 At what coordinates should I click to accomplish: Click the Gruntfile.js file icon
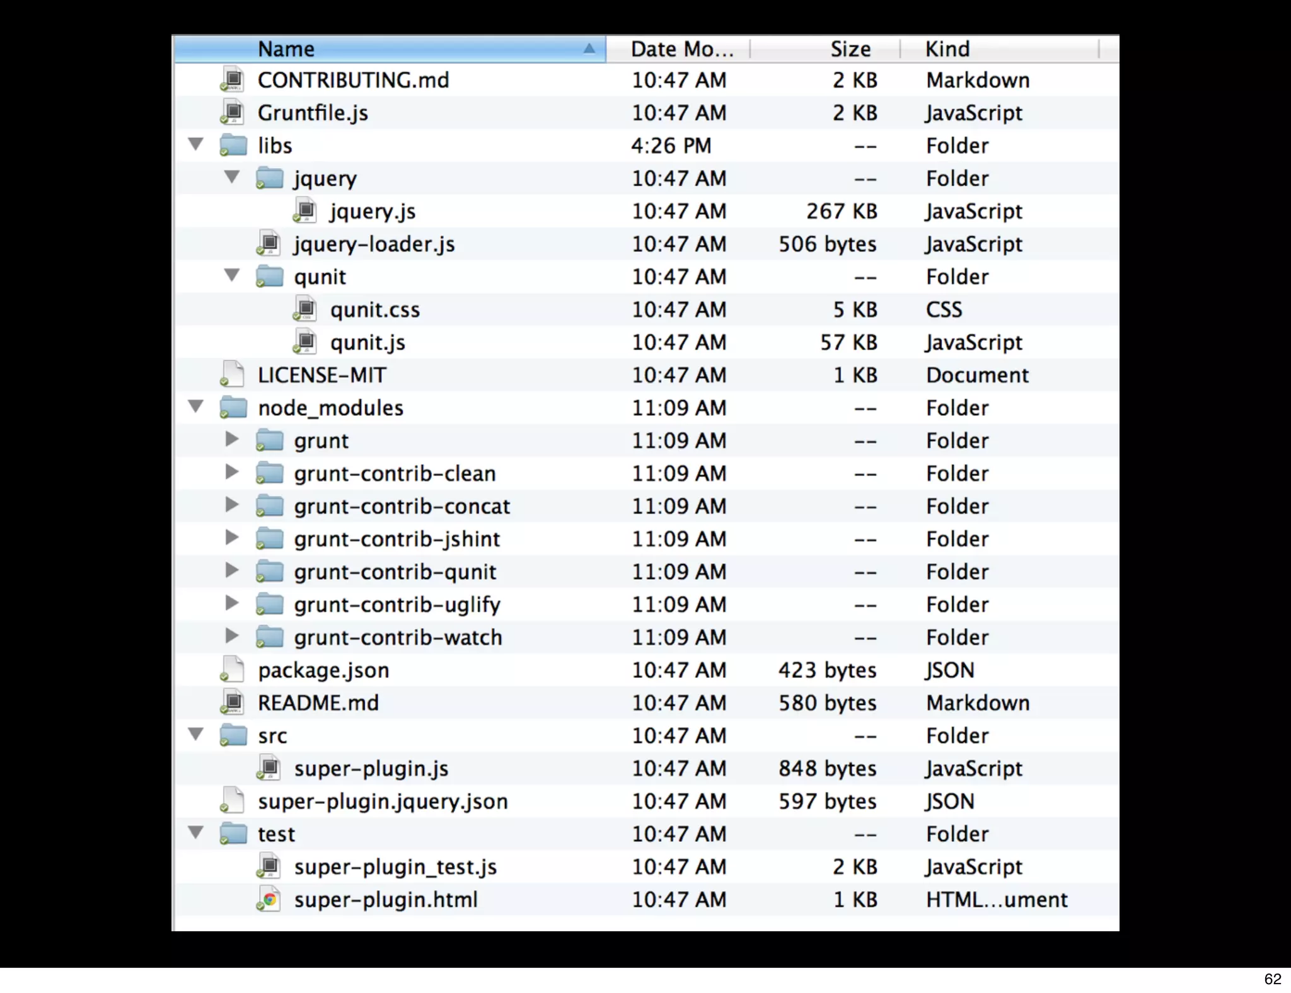233,113
